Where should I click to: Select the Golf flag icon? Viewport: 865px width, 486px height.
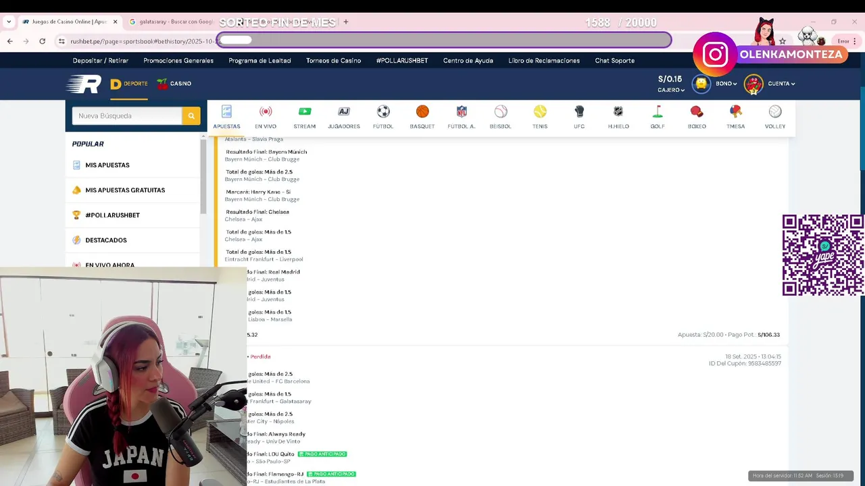click(x=658, y=111)
